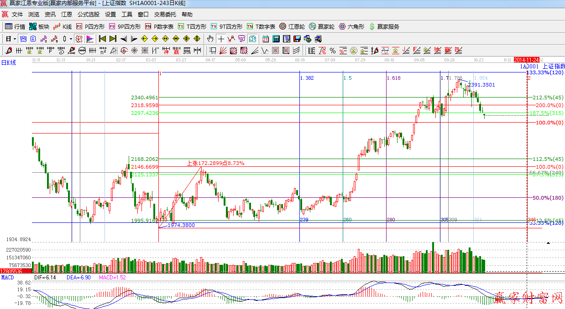565x309 pixels.
Task: Click the 2014-11-24 red date marker
Action: click(x=526, y=60)
